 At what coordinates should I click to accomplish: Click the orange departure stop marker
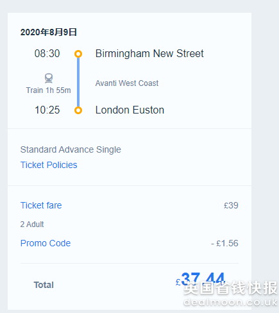pyautogui.click(x=78, y=54)
